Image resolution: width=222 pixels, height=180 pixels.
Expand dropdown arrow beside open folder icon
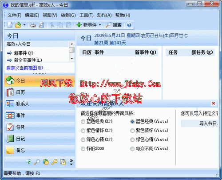(x=24, y=25)
